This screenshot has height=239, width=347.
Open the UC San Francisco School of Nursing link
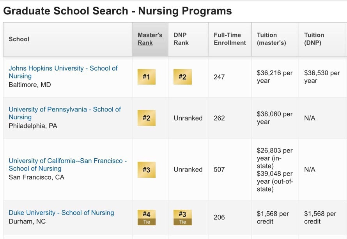point(67,164)
